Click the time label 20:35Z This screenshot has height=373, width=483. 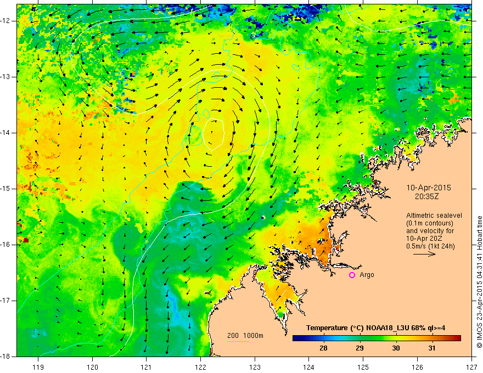(426, 196)
